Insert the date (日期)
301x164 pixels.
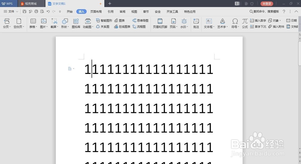click(x=291, y=20)
